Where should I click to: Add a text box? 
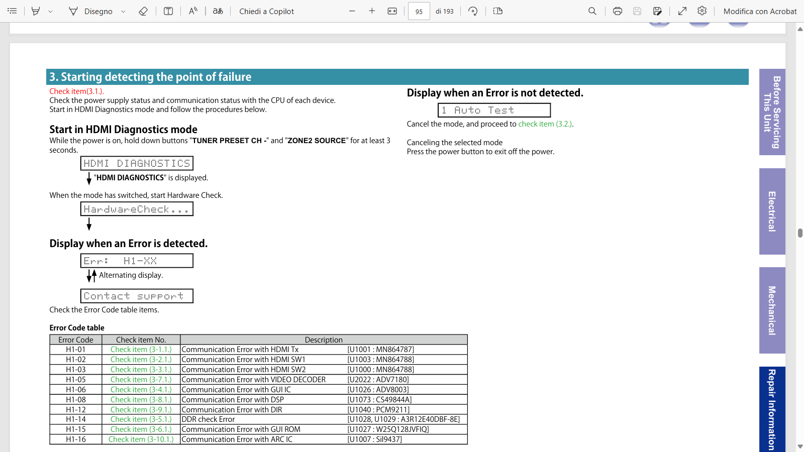[x=168, y=11]
